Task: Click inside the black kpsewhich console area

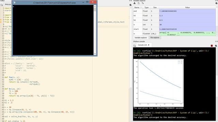Action: (x=53, y=30)
